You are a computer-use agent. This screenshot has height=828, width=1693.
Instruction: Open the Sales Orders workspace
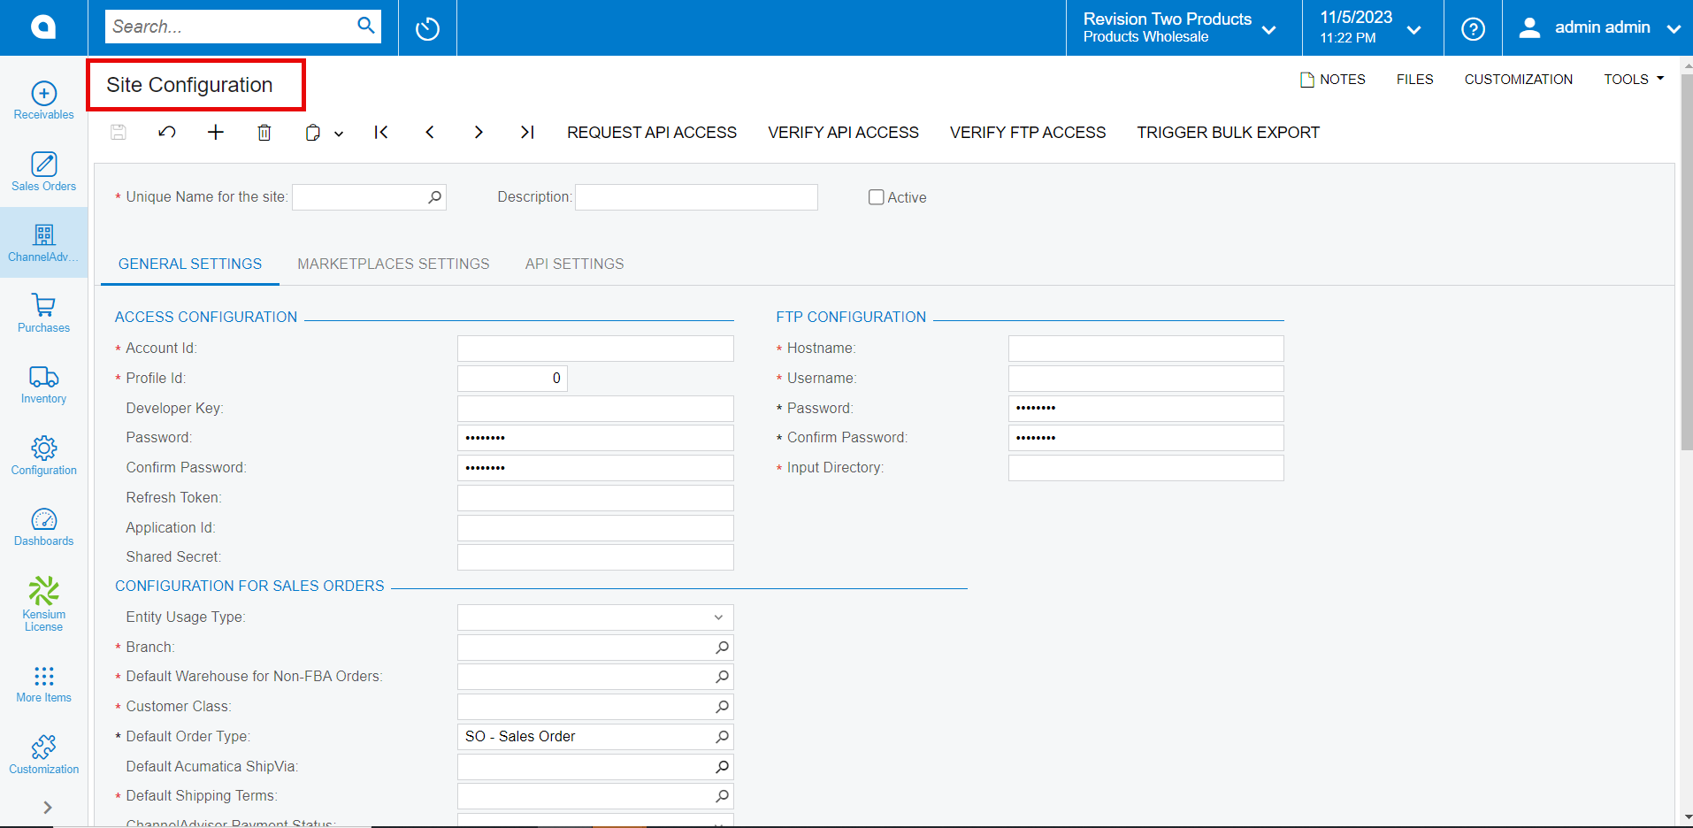tap(43, 171)
